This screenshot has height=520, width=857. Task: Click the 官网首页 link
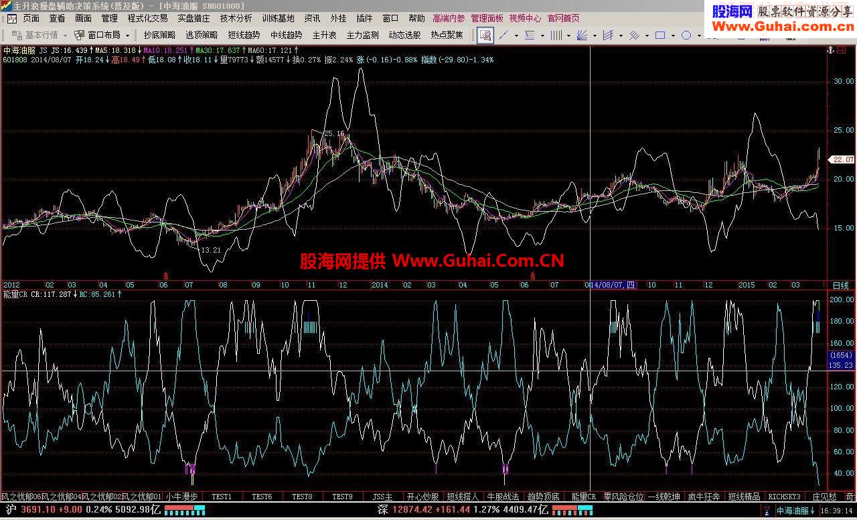[563, 18]
